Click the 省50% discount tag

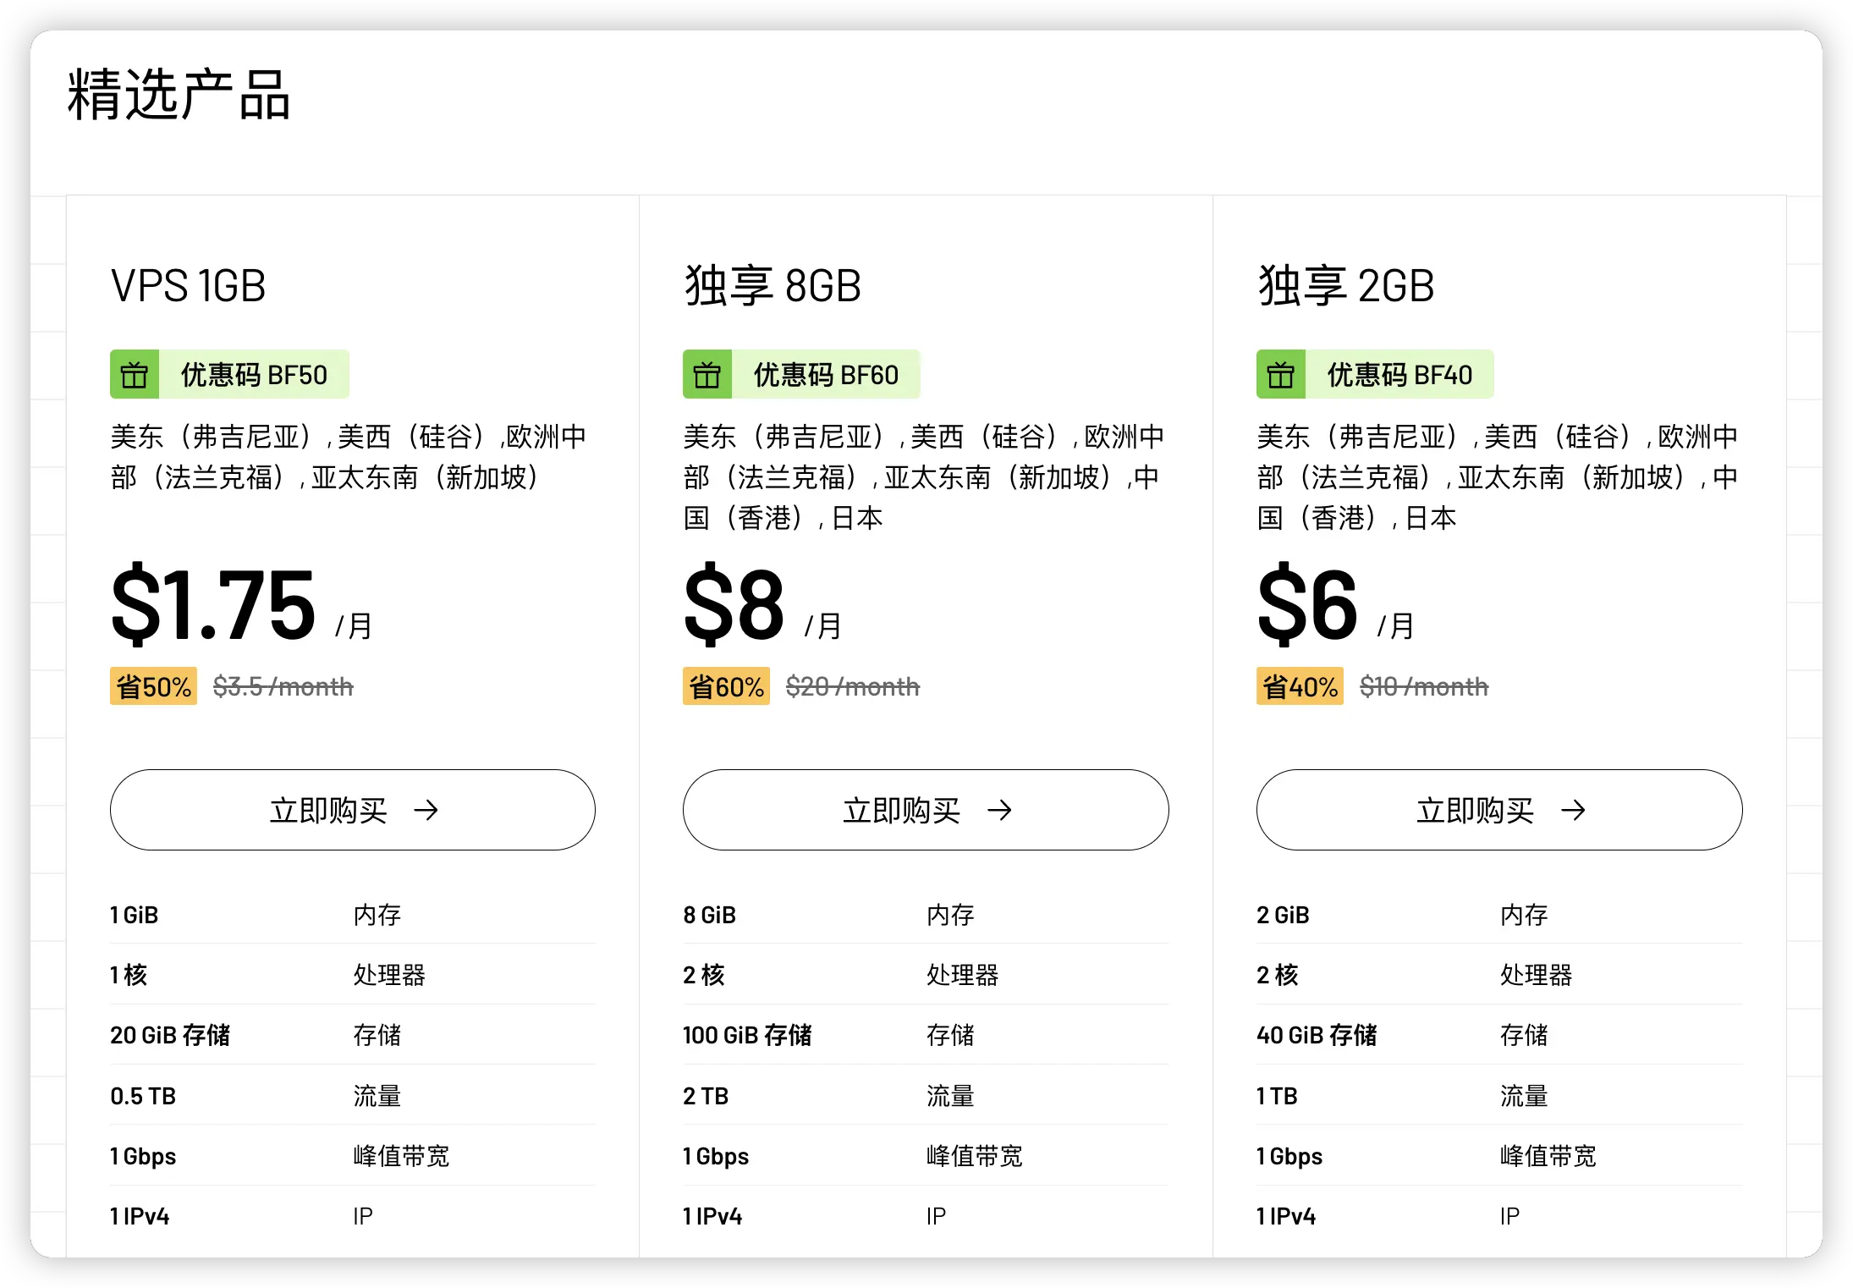click(153, 686)
